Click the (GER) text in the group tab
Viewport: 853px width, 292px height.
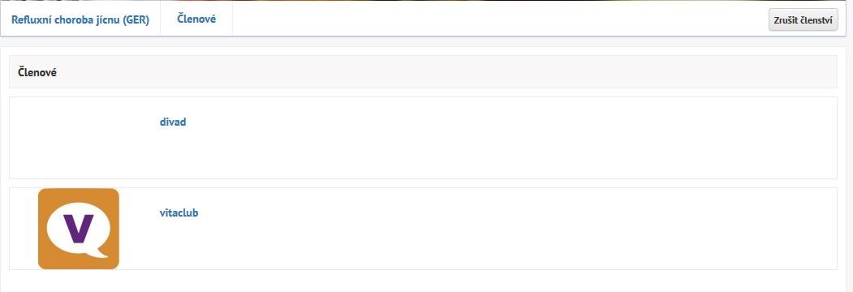136,20
